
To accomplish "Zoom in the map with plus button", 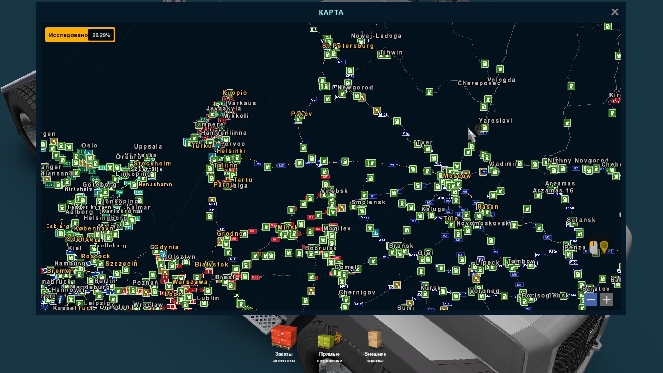I will coord(607,299).
